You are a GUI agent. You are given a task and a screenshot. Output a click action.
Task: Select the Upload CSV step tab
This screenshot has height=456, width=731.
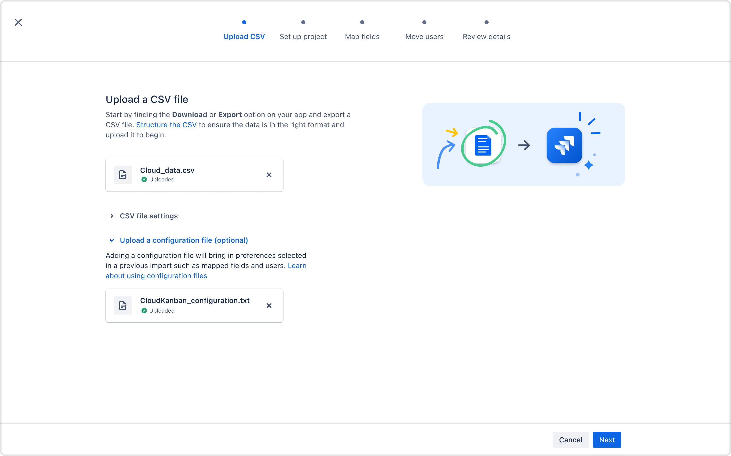pos(244,29)
